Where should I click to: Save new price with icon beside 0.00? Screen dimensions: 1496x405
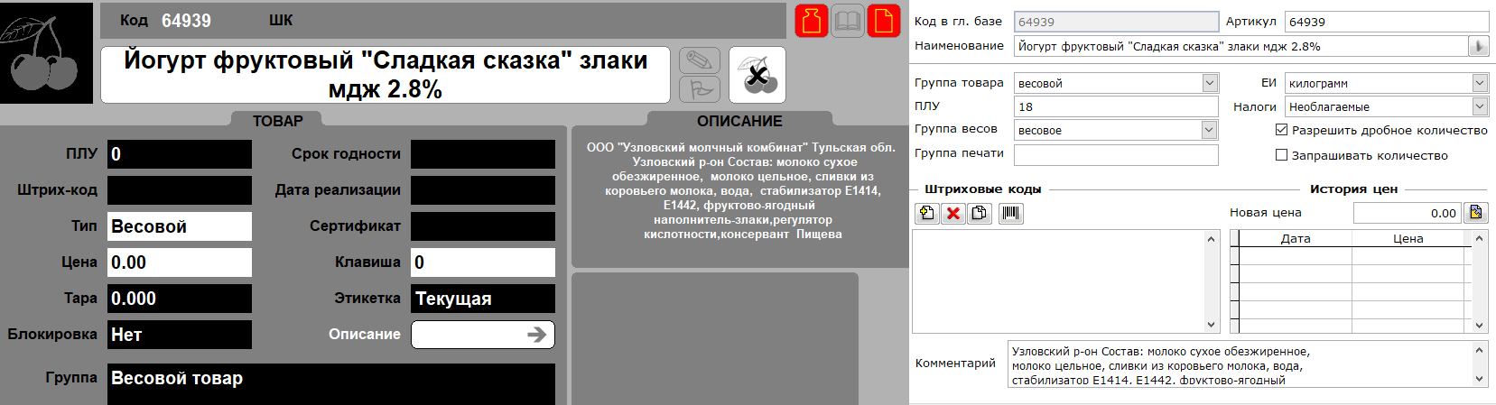pyautogui.click(x=1476, y=213)
